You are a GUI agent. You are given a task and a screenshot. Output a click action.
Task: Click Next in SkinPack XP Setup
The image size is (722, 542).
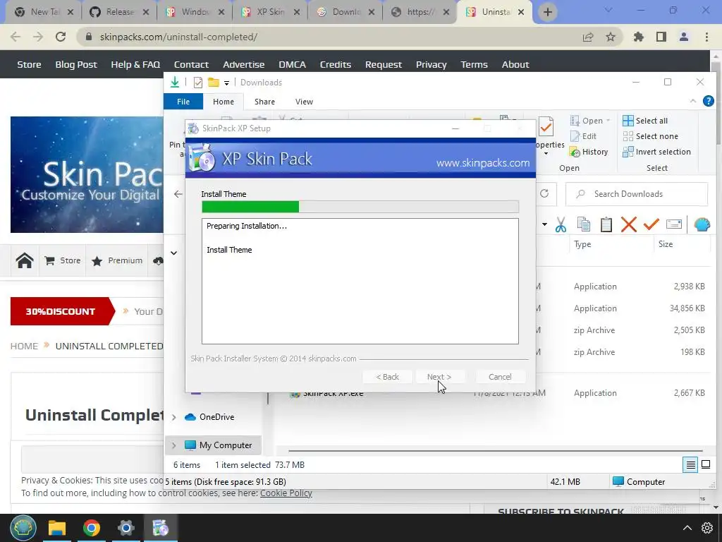pos(439,377)
